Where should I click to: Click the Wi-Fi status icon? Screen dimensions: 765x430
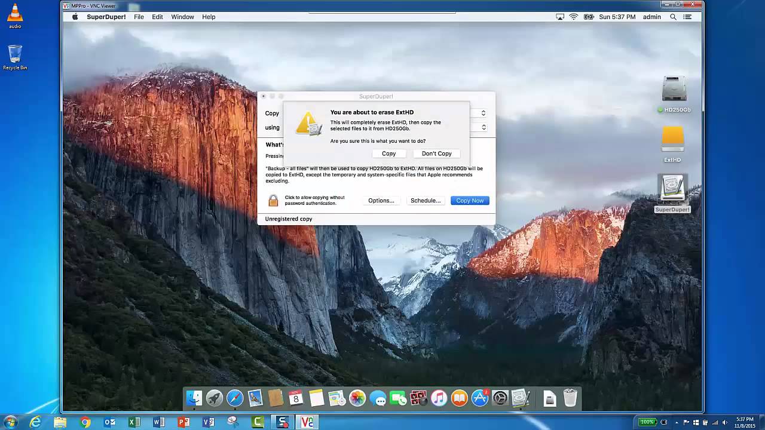[574, 17]
